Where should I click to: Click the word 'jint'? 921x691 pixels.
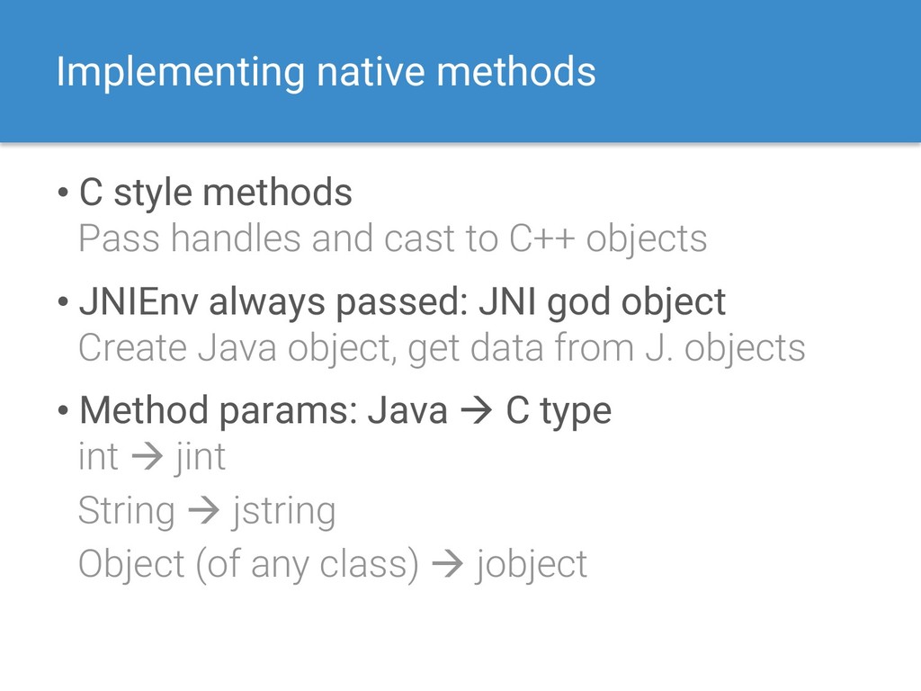tap(200, 458)
